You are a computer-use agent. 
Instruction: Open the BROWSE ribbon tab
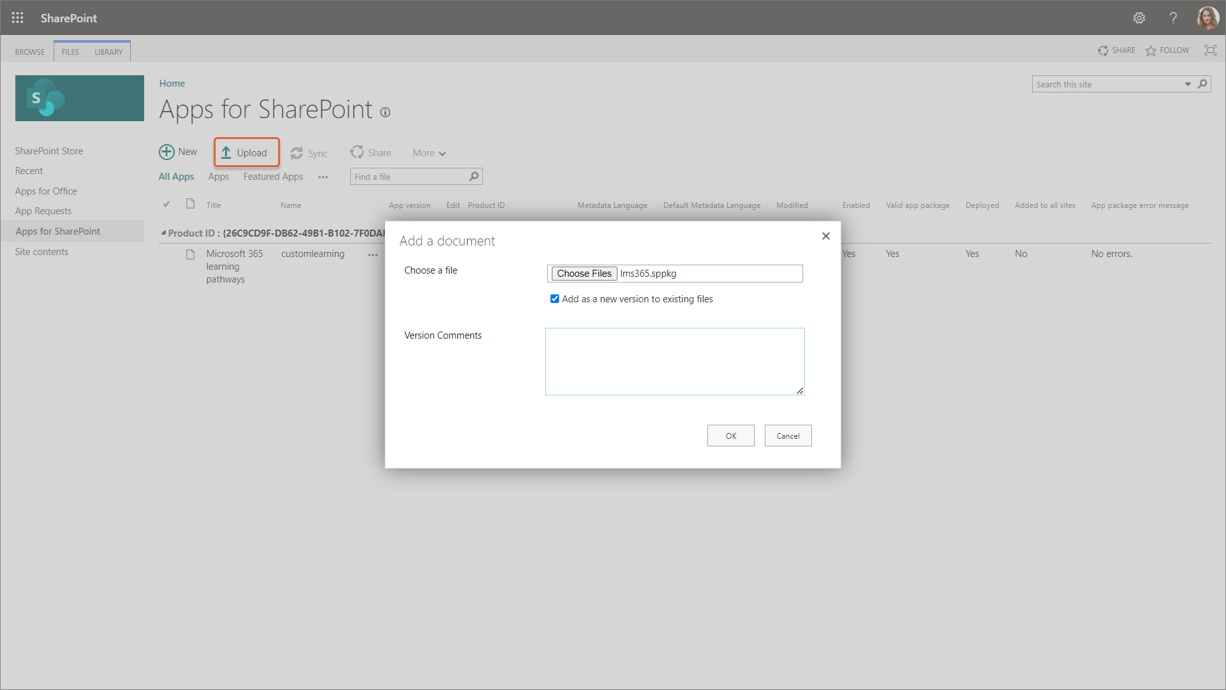coord(30,52)
